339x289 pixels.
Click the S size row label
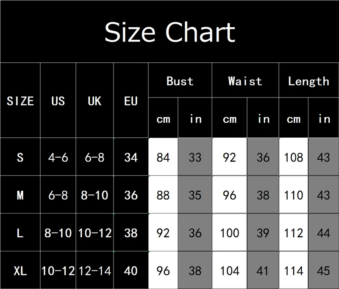click(20, 157)
